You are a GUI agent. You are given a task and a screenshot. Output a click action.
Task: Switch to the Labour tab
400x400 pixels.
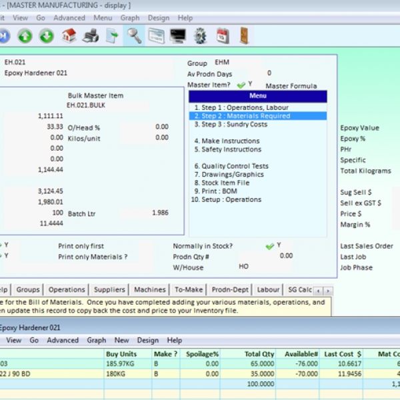[268, 290]
